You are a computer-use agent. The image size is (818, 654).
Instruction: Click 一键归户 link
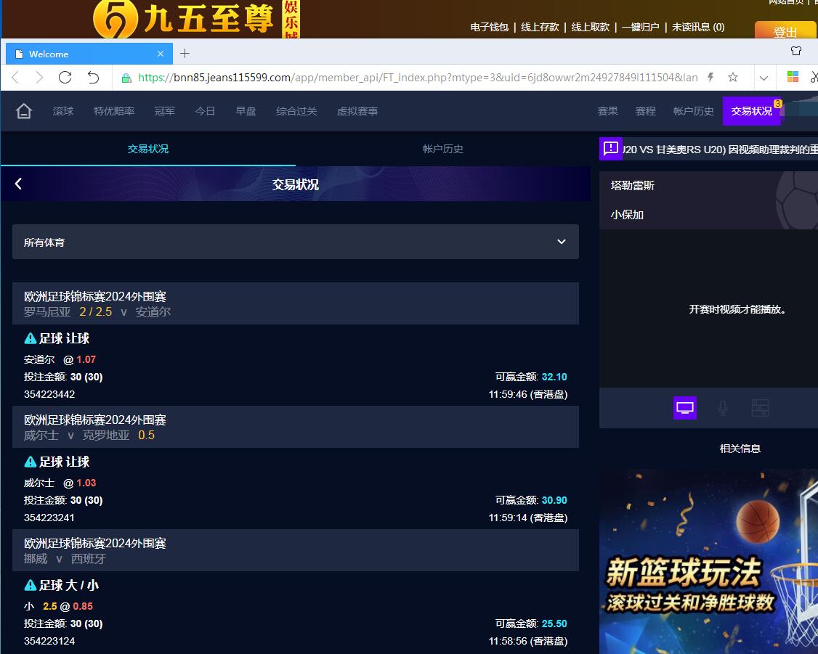tap(641, 27)
